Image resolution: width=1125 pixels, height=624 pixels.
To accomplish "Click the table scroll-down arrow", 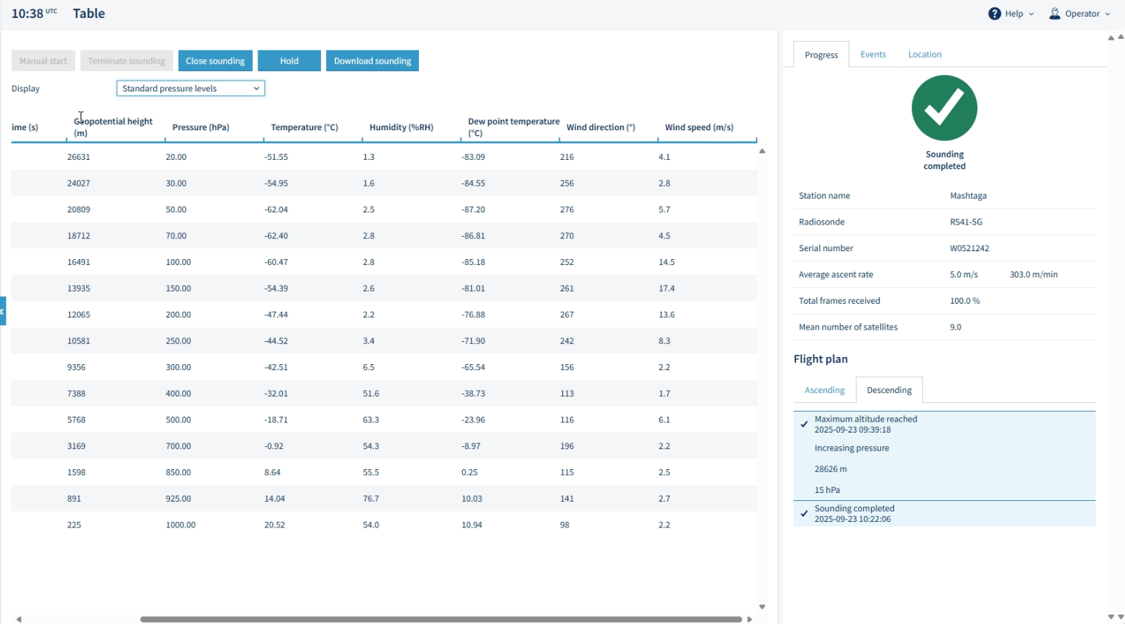I will (x=762, y=607).
